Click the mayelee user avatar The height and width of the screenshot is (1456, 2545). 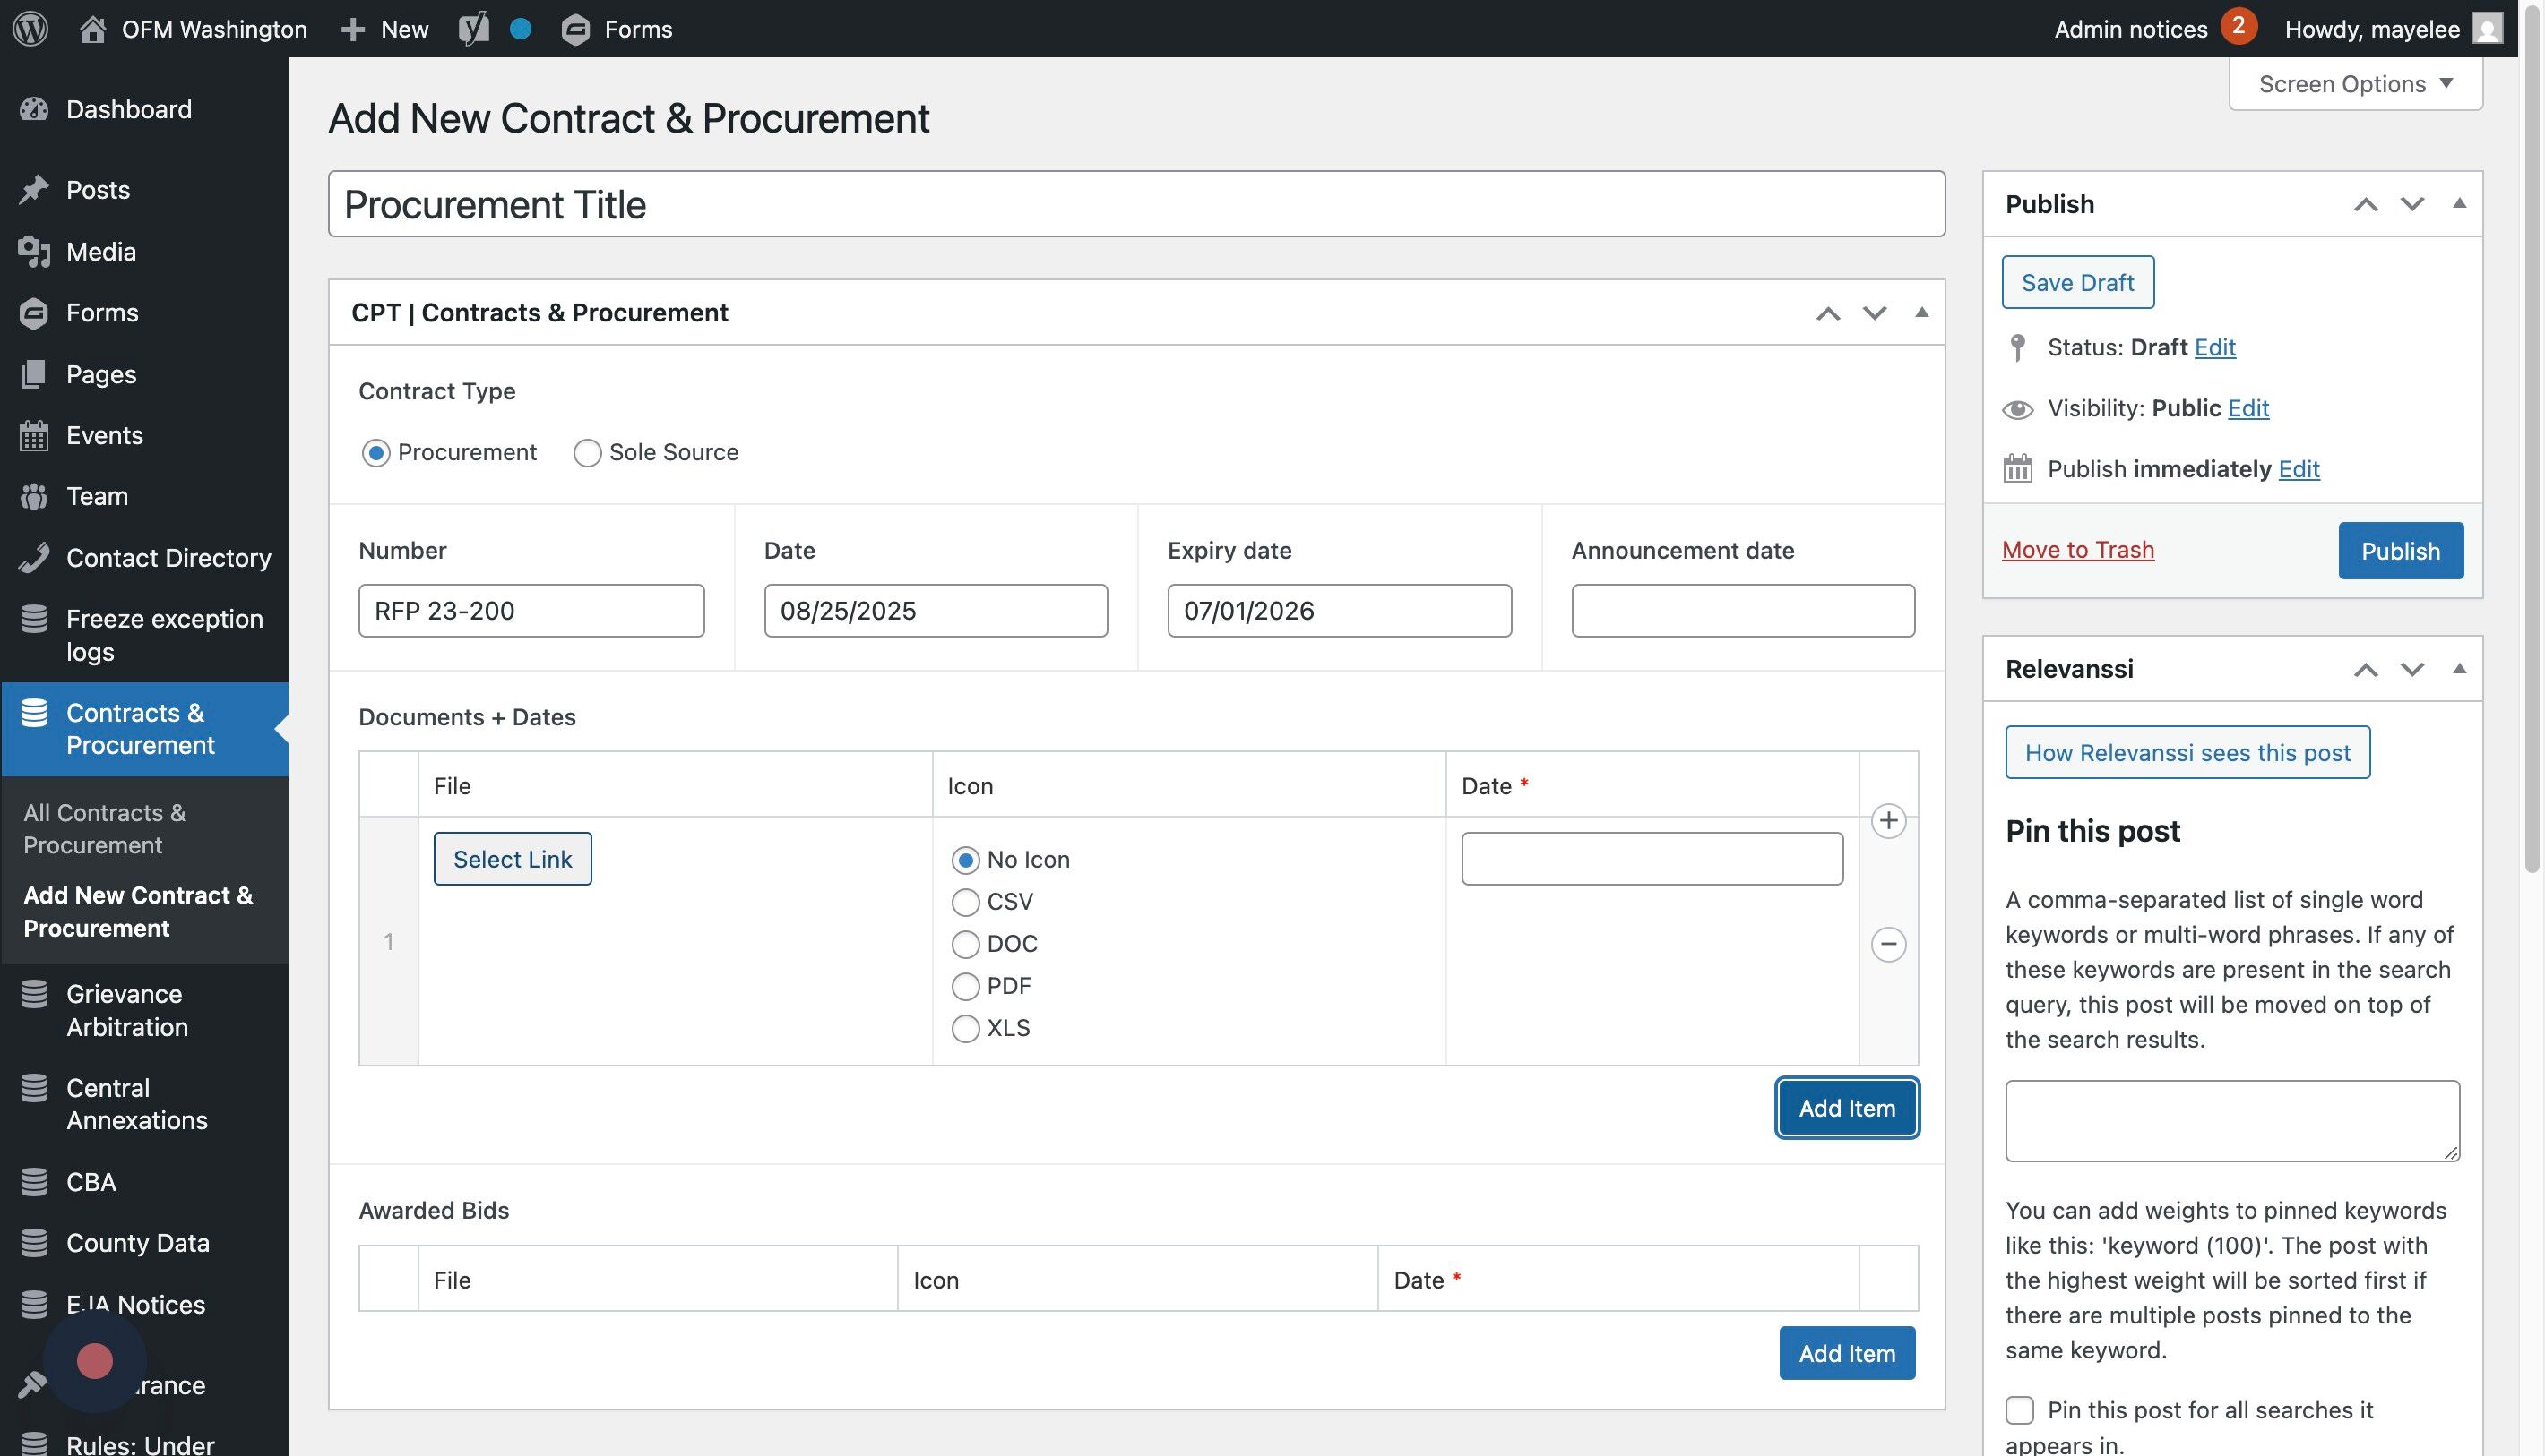(2487, 28)
